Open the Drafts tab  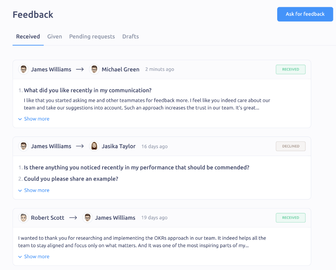pyautogui.click(x=130, y=36)
